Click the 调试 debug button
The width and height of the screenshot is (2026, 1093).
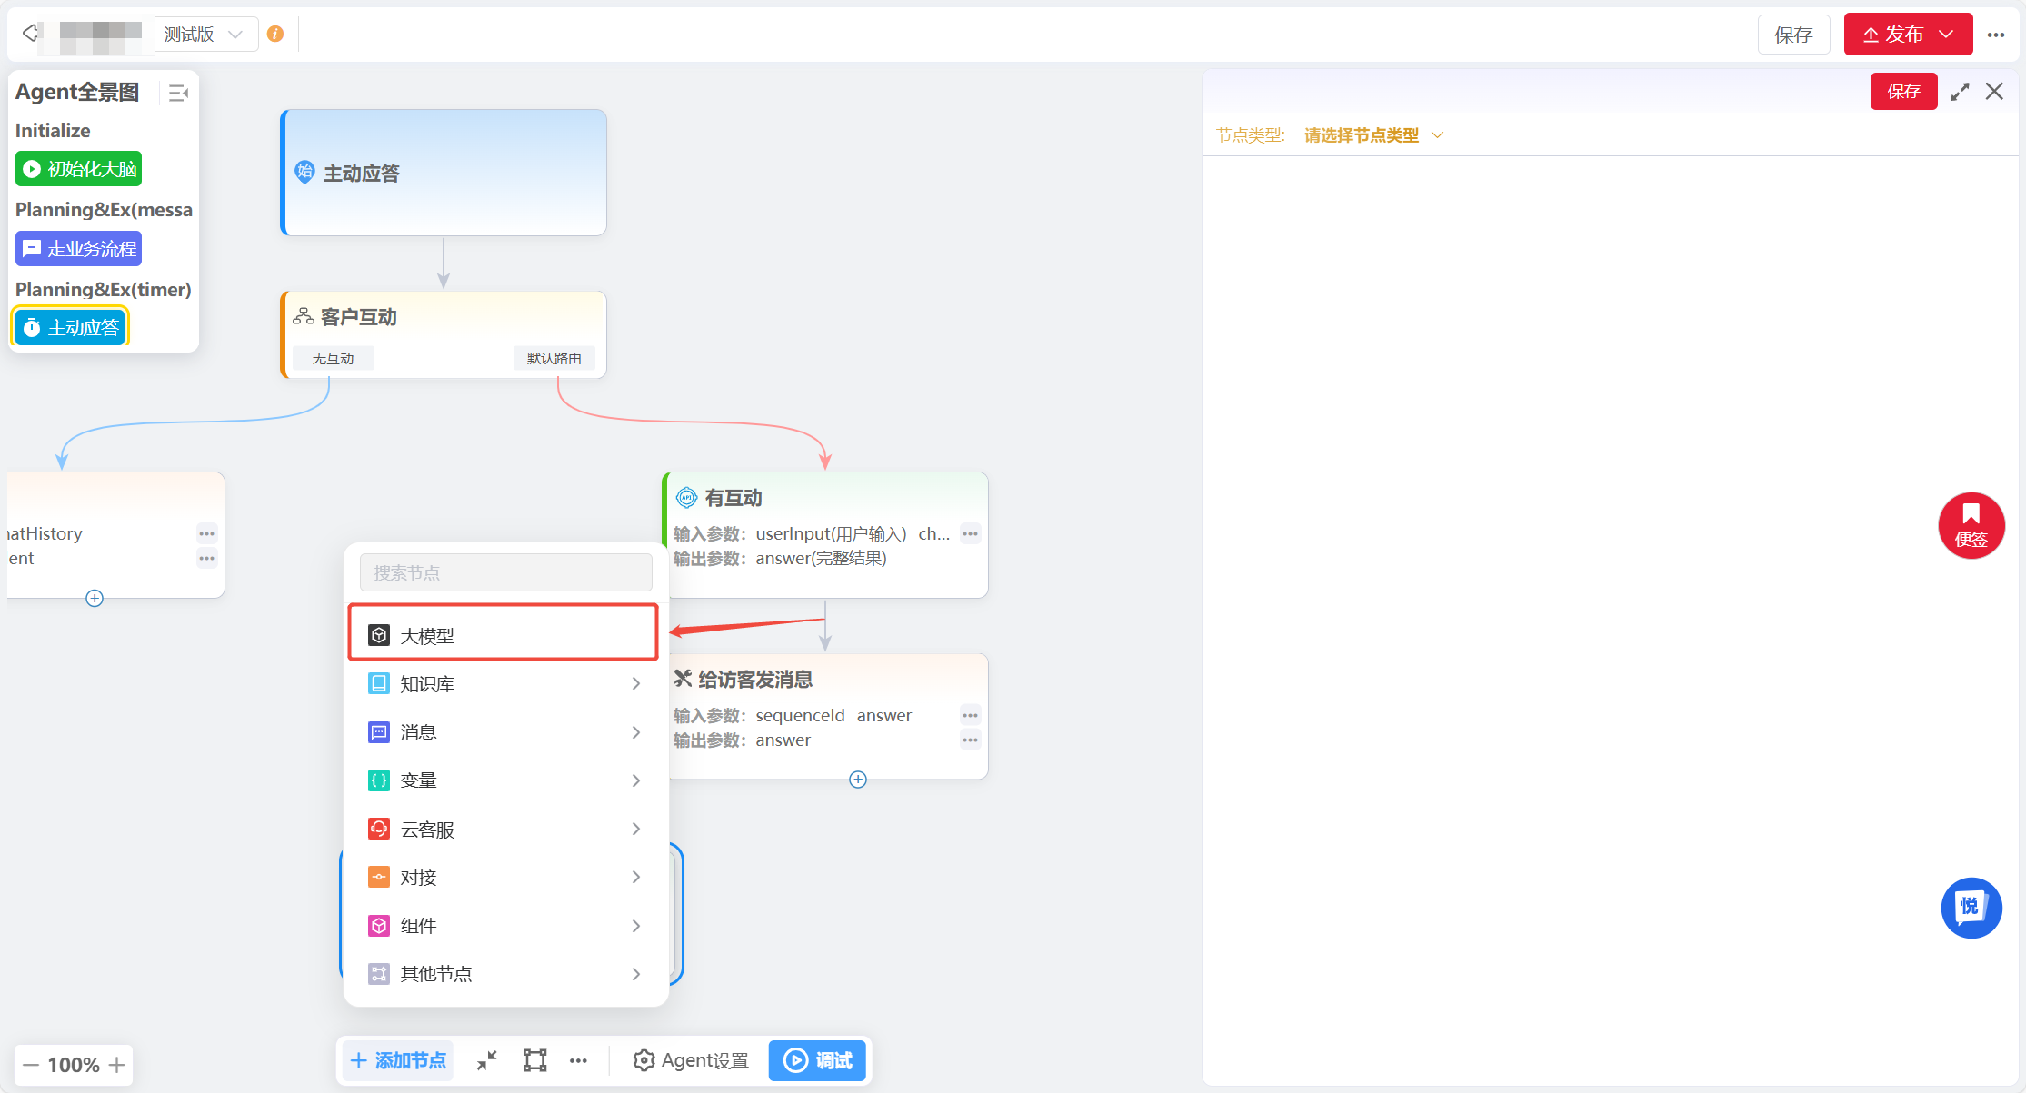[817, 1060]
